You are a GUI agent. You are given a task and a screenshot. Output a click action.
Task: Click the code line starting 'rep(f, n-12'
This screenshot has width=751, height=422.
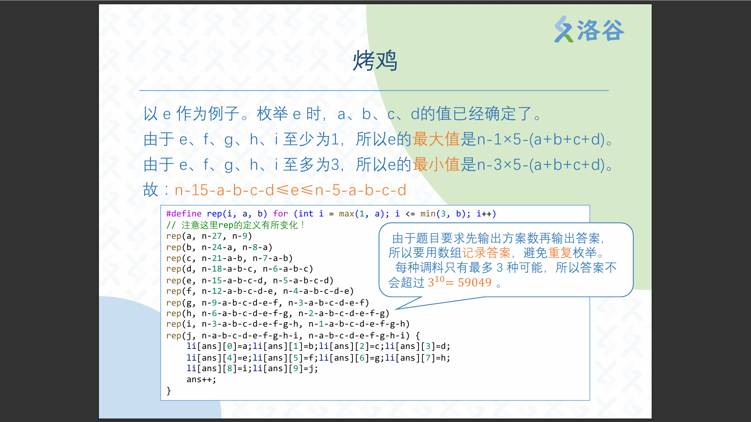click(x=260, y=291)
